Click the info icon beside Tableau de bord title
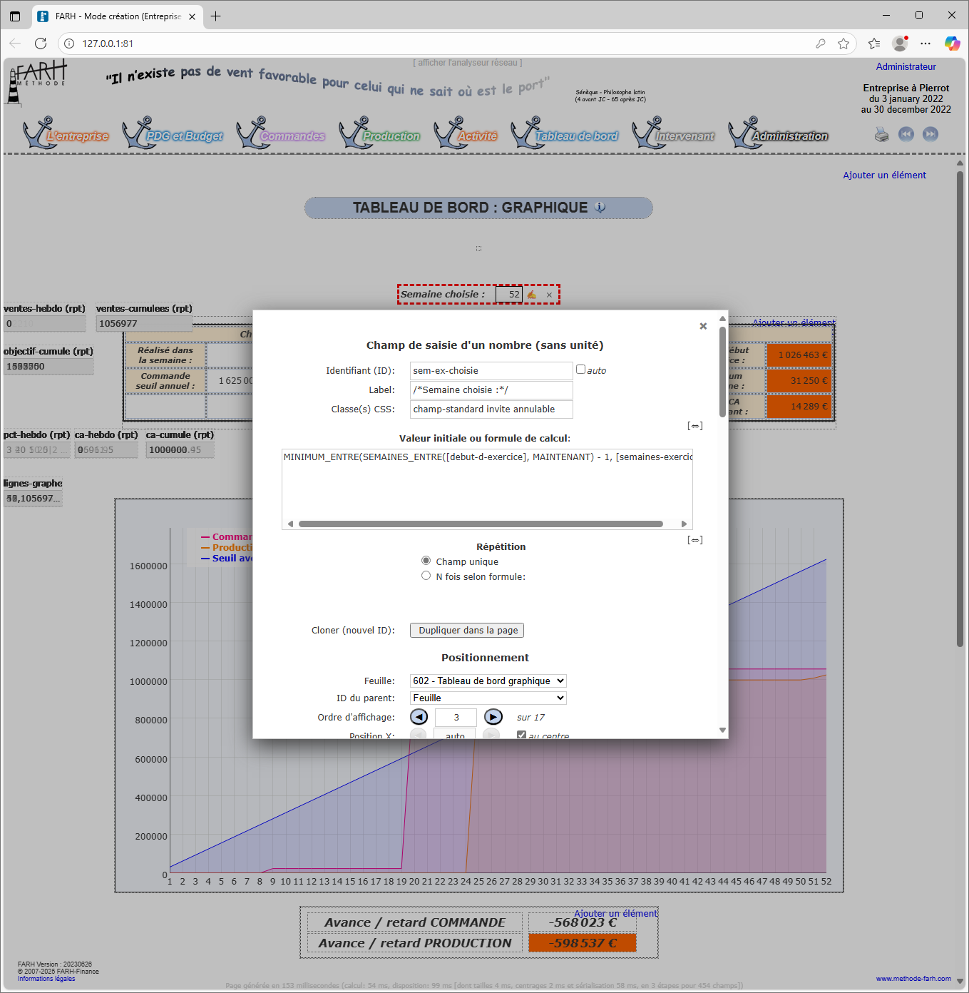 pos(600,207)
